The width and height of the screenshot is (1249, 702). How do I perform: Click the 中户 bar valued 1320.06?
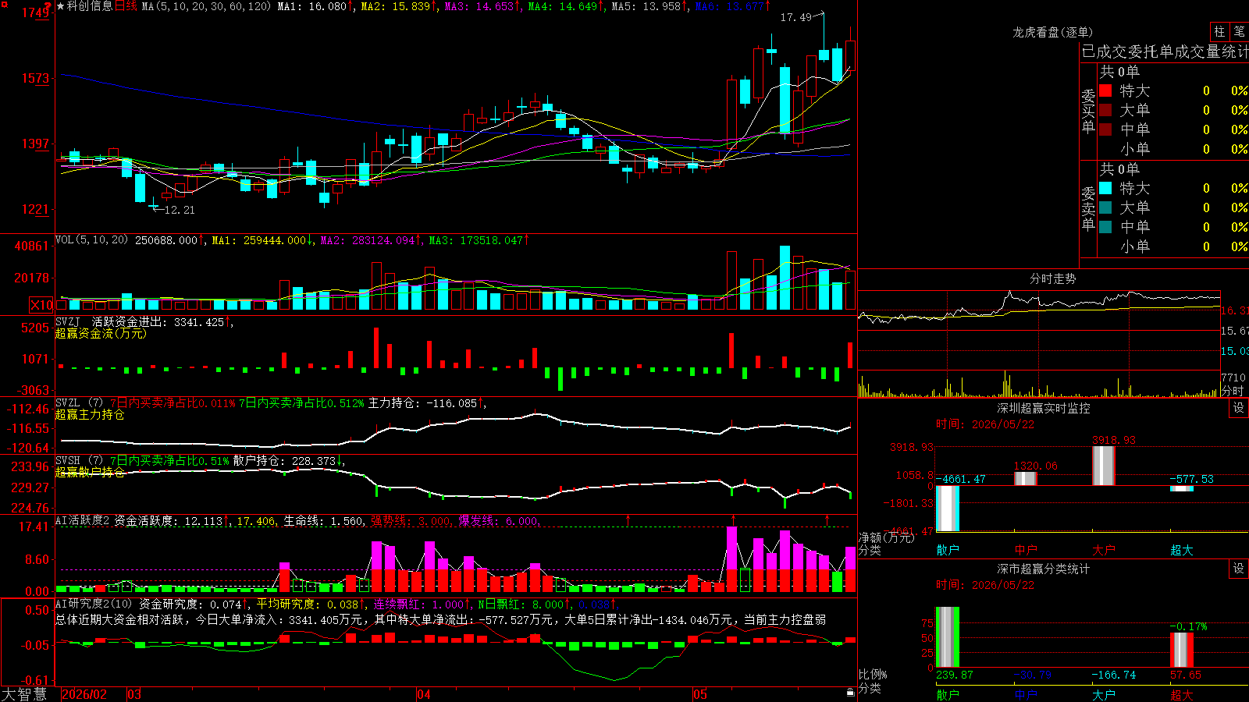[x=1026, y=478]
